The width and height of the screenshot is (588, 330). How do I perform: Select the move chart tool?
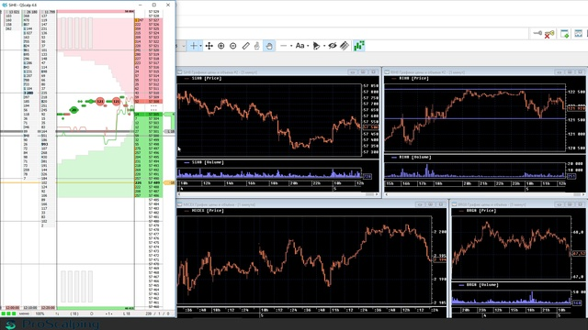(209, 46)
